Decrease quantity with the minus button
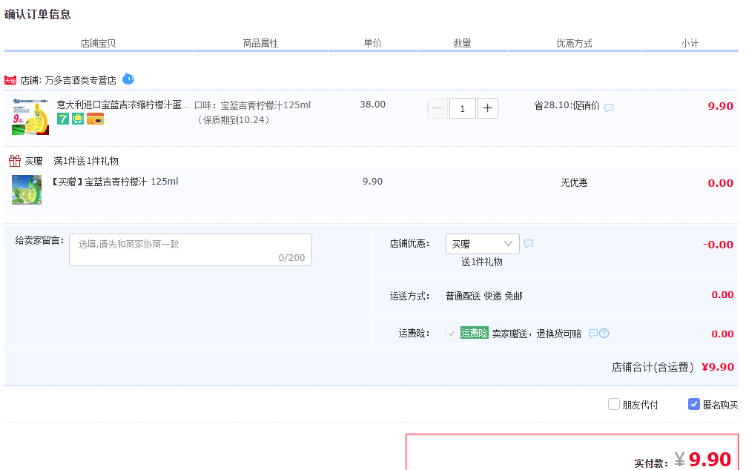 [438, 108]
